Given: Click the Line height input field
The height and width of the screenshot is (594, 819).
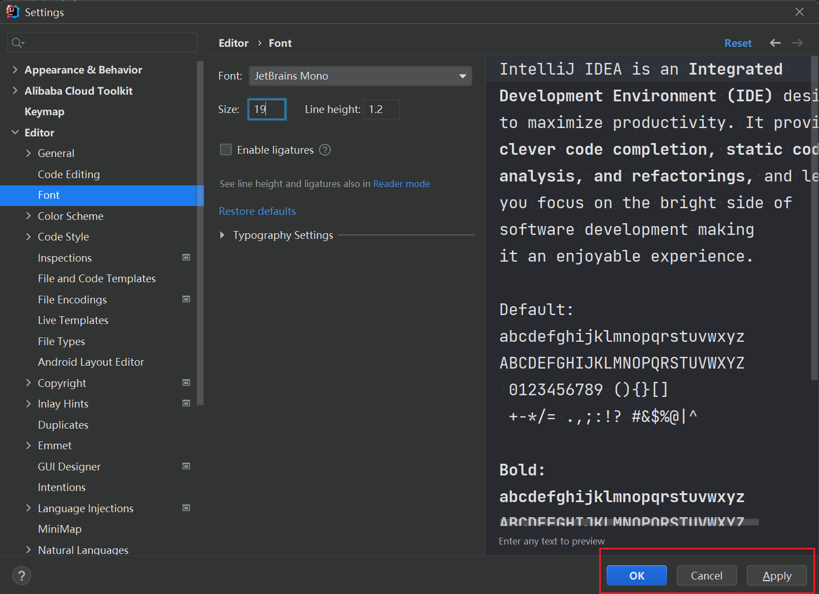Looking at the screenshot, I should tap(381, 109).
